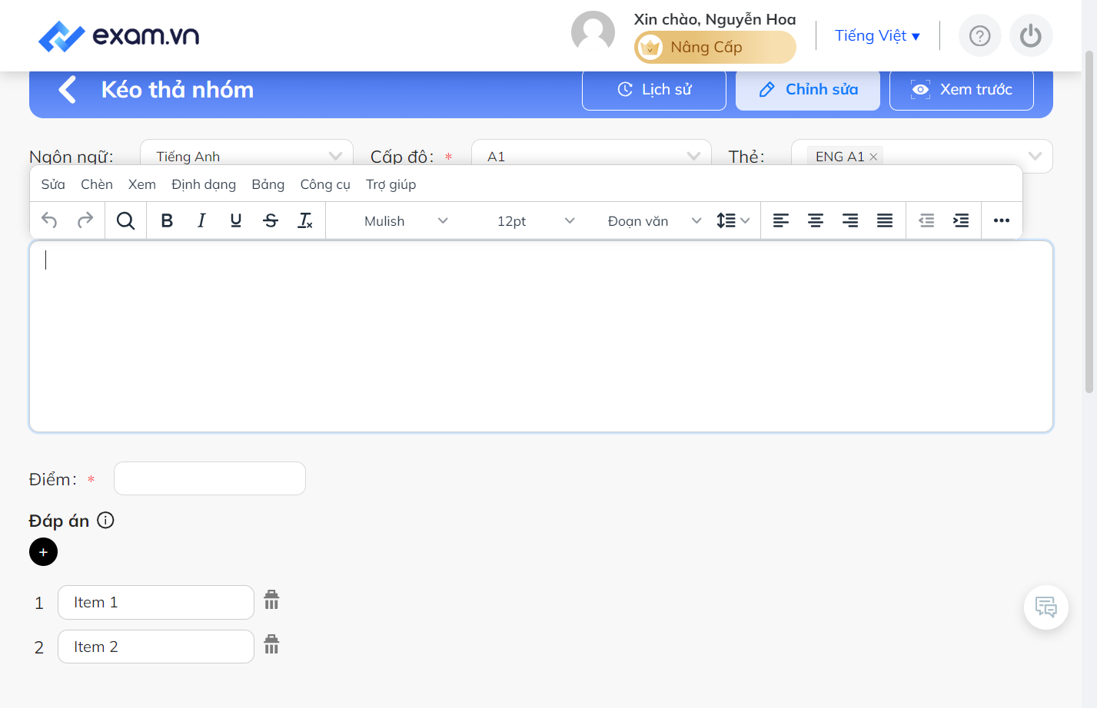The image size is (1097, 708).
Task: Click the Xem trước button
Action: pos(962,89)
